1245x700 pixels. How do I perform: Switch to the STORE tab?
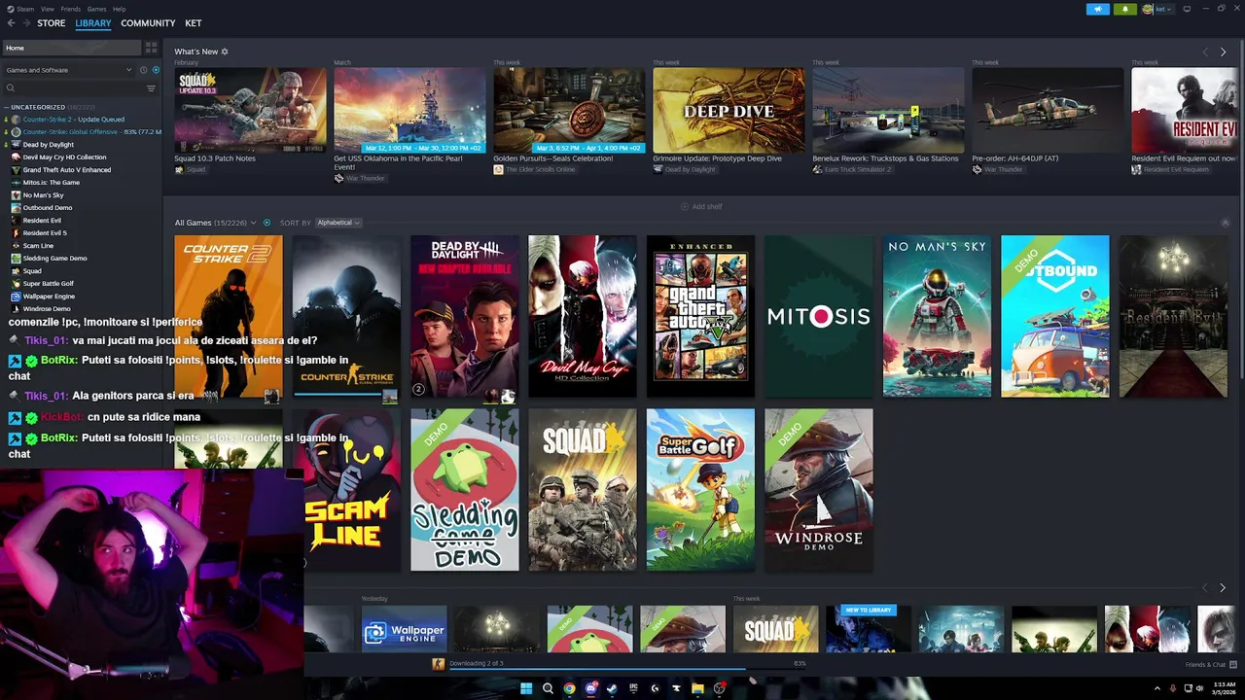(52, 23)
